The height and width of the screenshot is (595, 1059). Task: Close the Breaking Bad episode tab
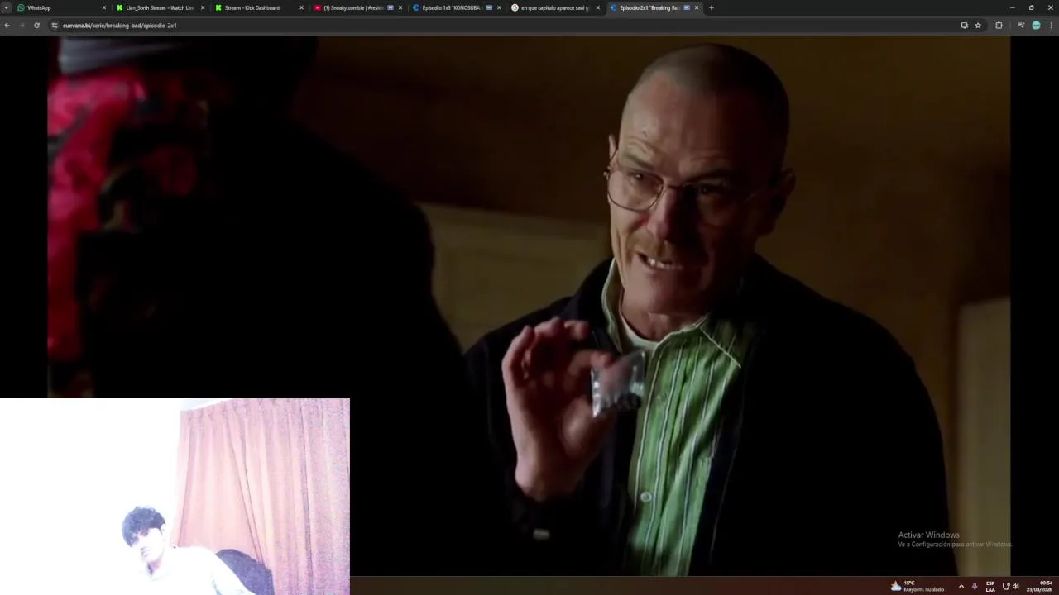[697, 7]
